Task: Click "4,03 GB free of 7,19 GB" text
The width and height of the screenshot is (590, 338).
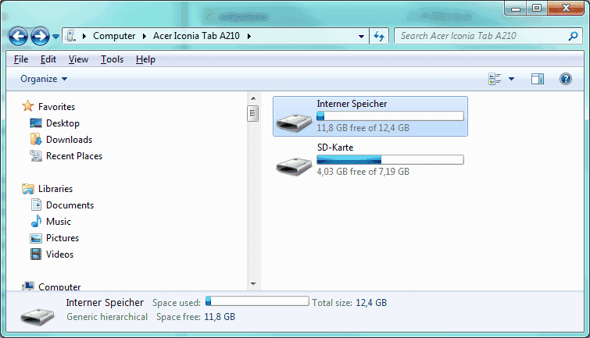Action: [363, 172]
